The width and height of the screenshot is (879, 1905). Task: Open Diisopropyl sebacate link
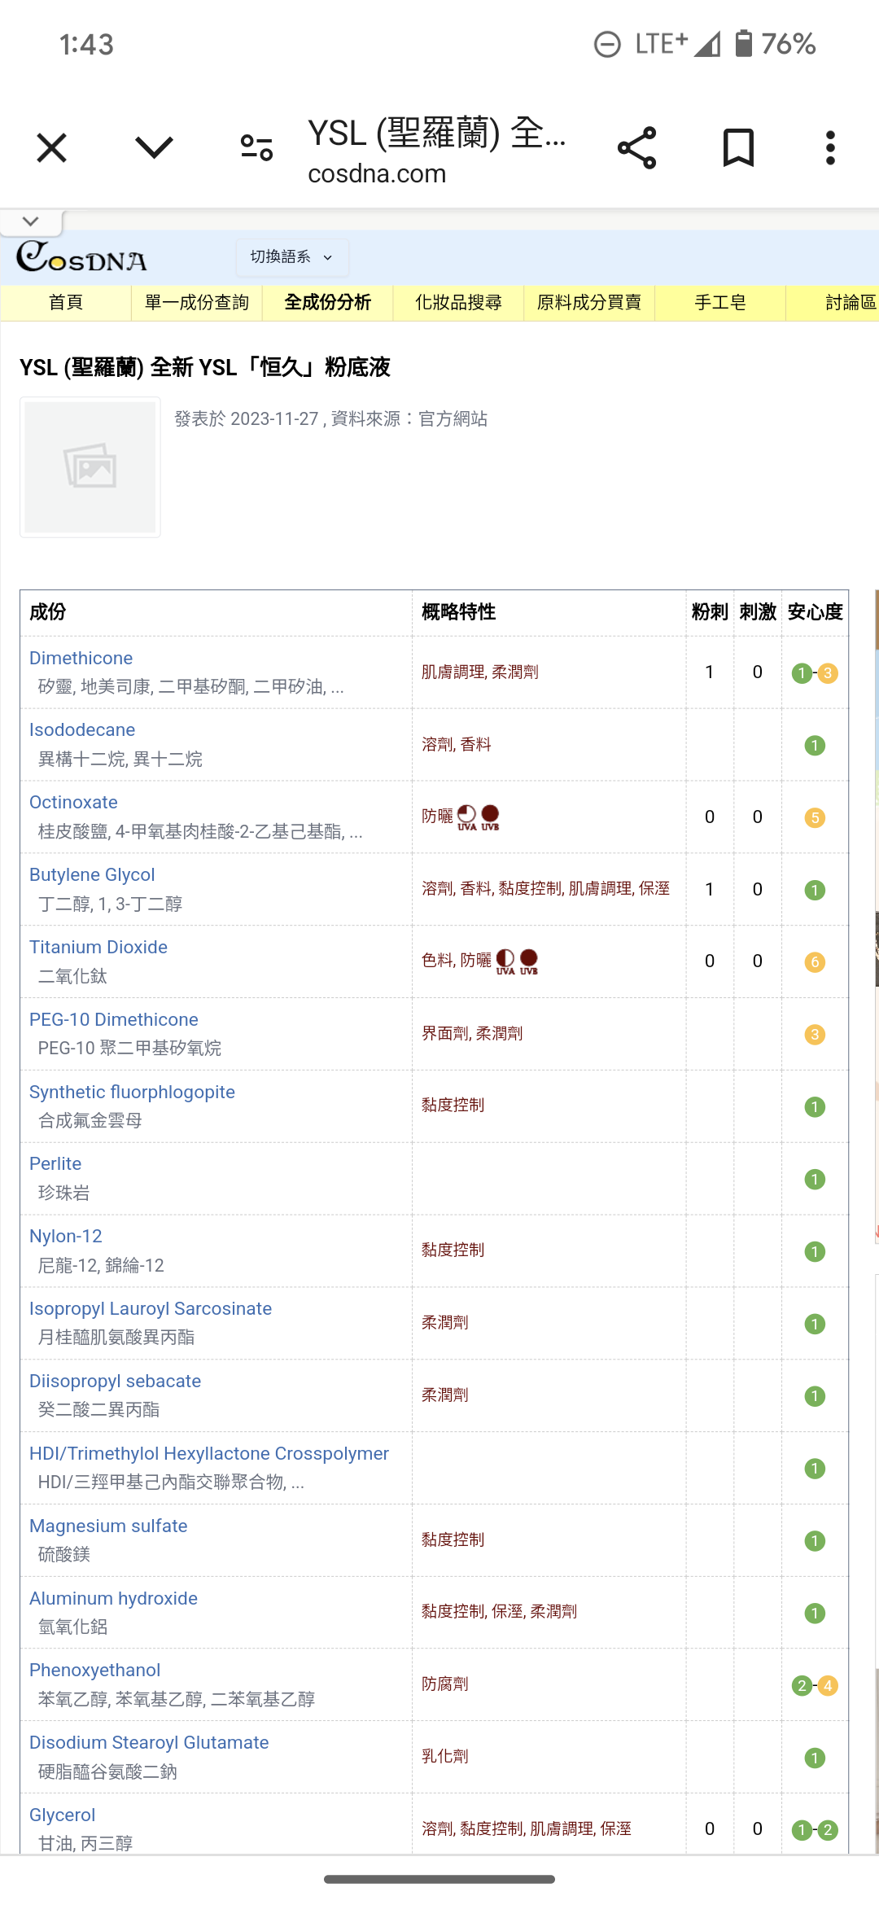click(115, 1382)
